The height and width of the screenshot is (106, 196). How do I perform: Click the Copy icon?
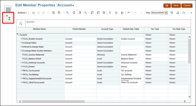(x=116, y=13)
